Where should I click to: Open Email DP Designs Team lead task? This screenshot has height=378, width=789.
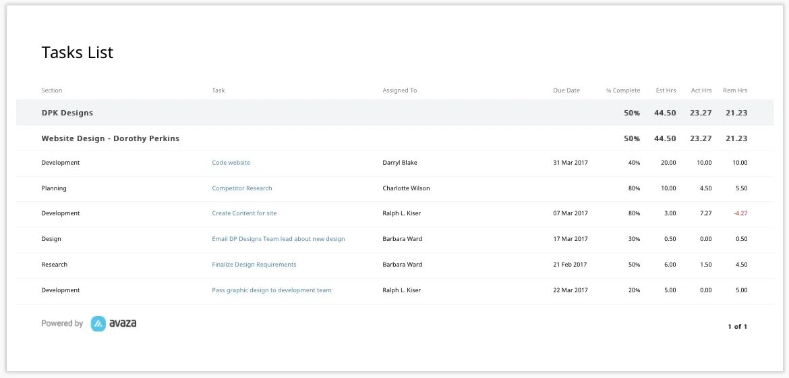click(x=278, y=239)
